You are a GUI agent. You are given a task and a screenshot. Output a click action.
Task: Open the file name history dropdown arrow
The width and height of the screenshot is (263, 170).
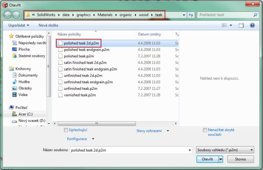tap(190, 150)
